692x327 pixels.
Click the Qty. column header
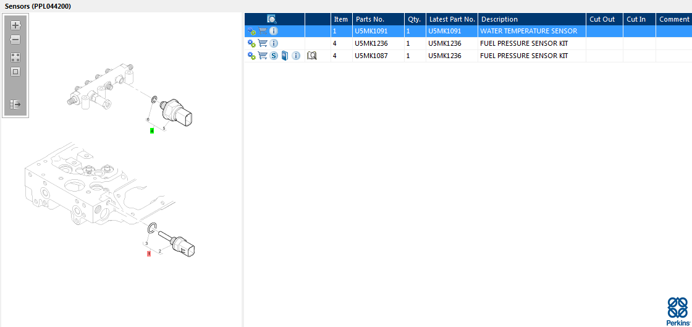(x=415, y=19)
